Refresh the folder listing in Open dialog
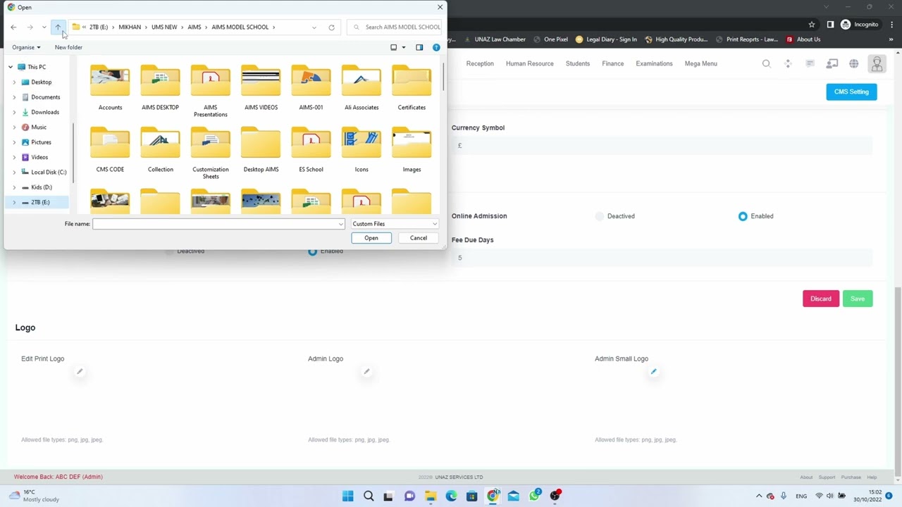 pos(331,27)
